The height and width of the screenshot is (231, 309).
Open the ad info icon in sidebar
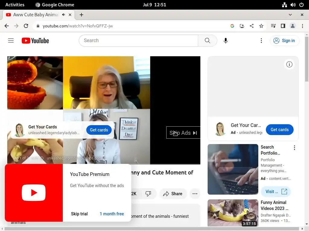click(x=289, y=64)
